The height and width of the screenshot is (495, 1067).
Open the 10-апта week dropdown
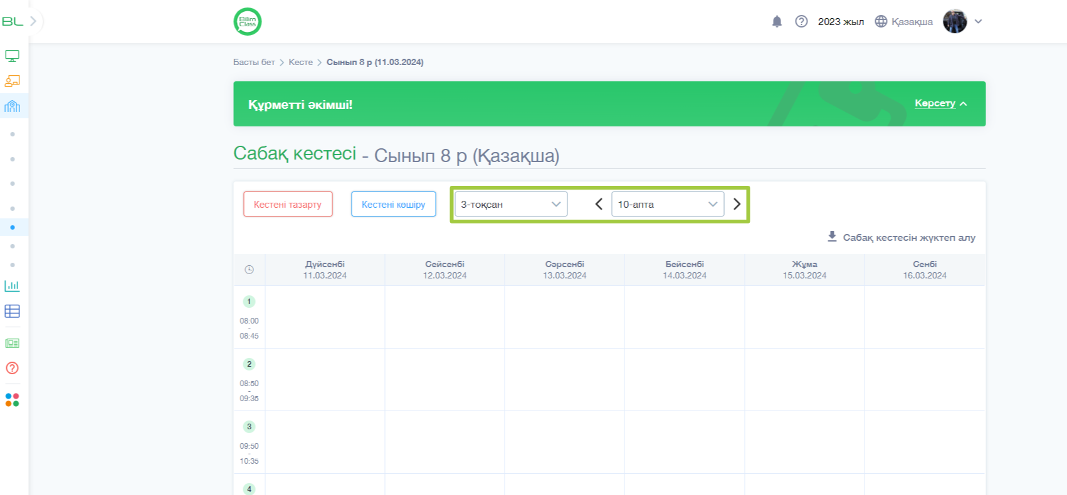tap(667, 204)
